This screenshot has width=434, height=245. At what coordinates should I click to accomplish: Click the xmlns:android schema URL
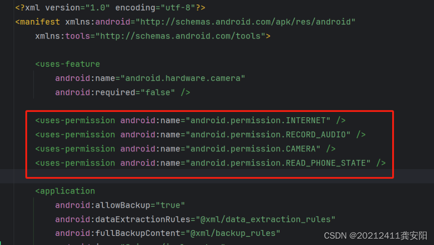click(x=245, y=22)
